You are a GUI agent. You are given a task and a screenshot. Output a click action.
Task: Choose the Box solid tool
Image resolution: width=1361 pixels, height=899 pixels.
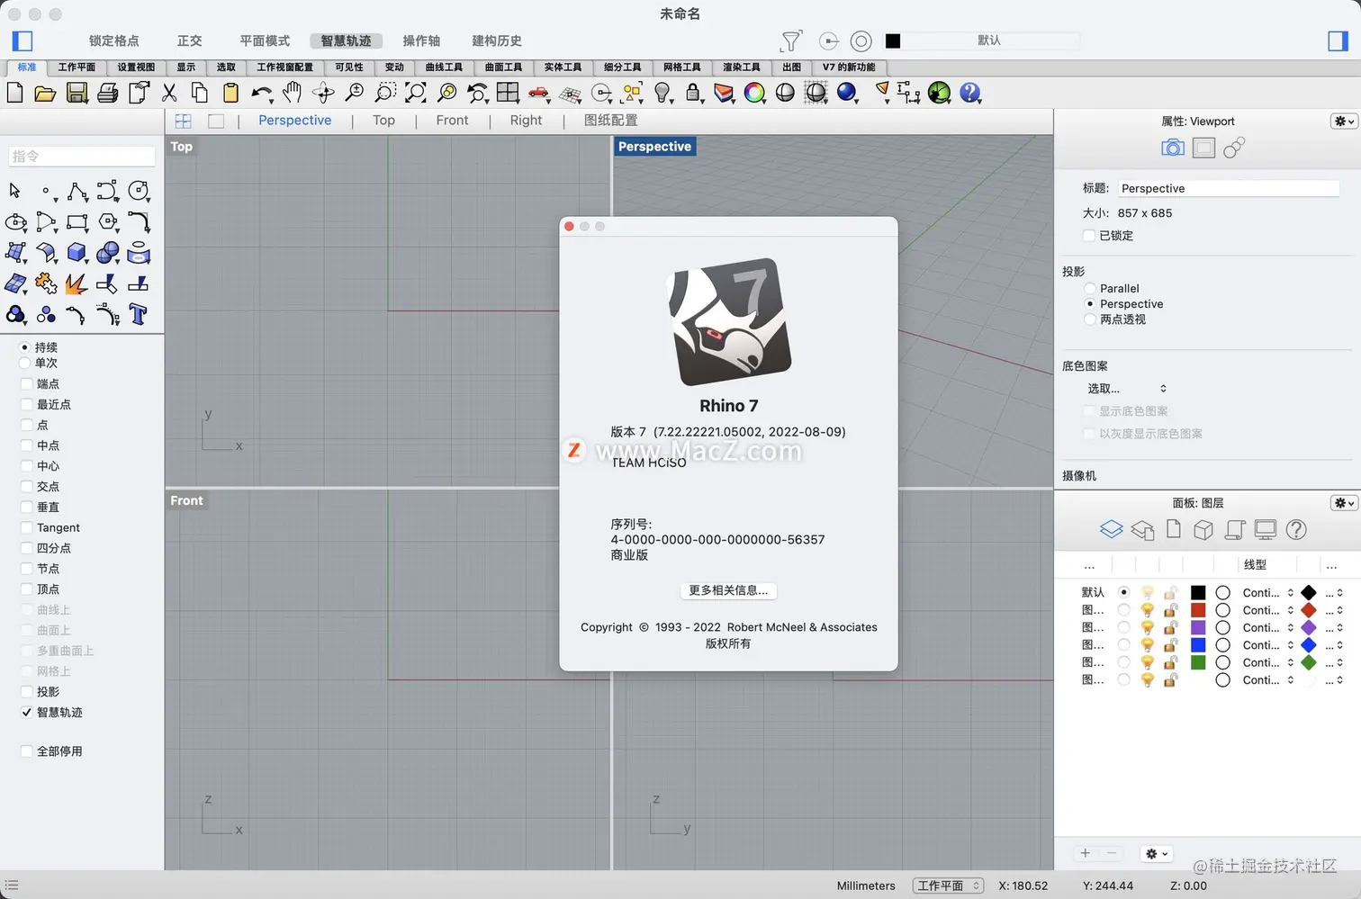[77, 253]
